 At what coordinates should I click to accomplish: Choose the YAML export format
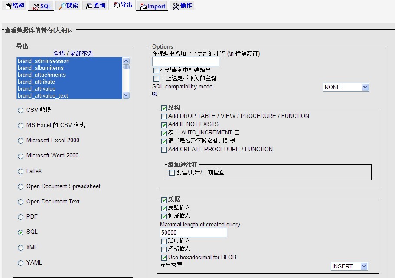coord(21,263)
